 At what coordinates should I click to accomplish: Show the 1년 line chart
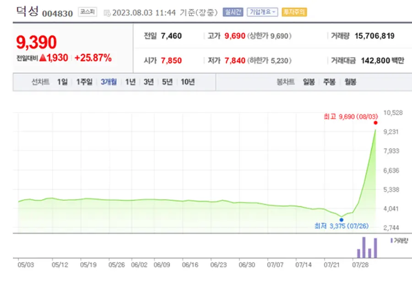(x=130, y=82)
